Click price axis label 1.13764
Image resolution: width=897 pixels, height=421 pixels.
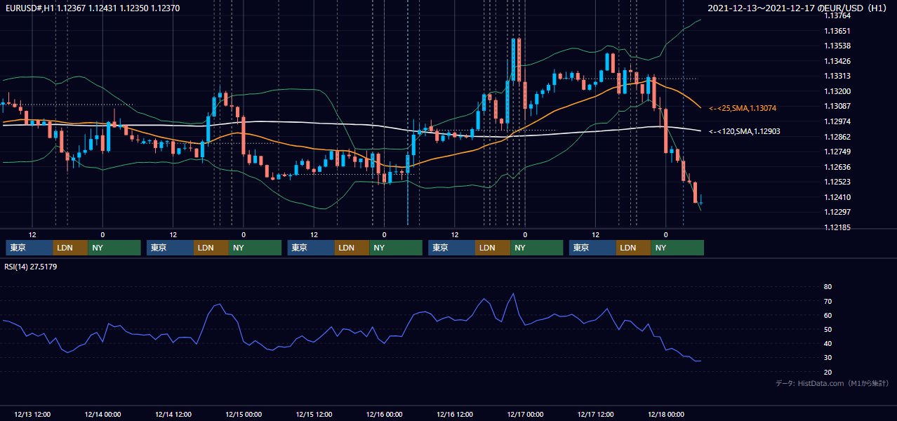click(837, 15)
